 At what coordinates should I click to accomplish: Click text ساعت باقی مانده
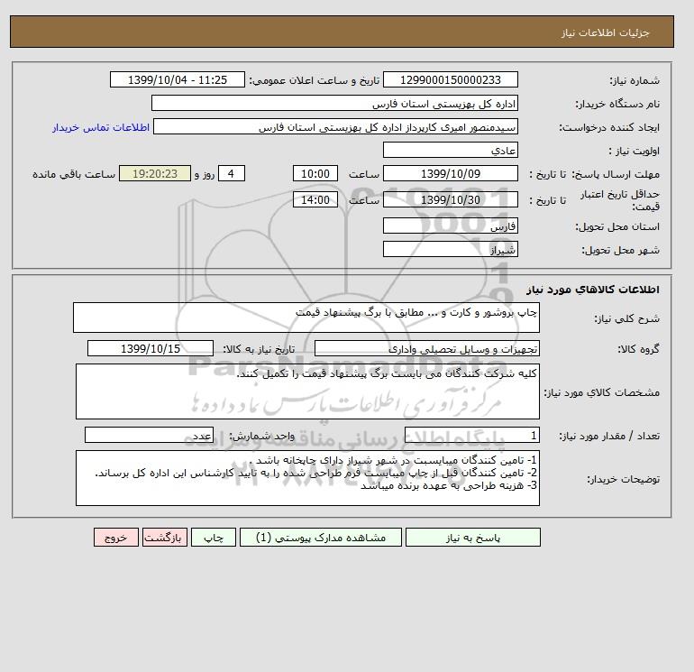74,174
